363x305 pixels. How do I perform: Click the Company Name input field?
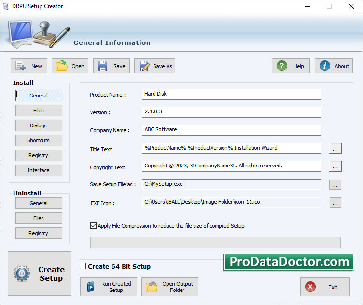[x=232, y=130]
